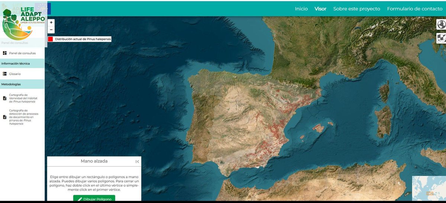Click the Dibujar Polígono button

pyautogui.click(x=94, y=199)
